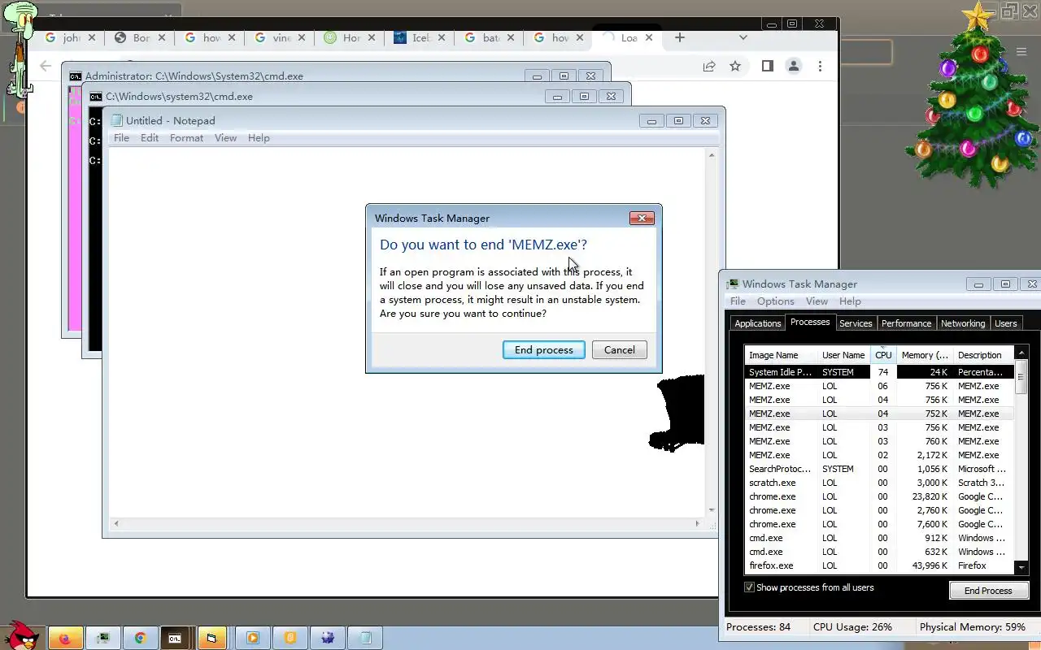The image size is (1041, 650).
Task: Open Notepad Help menu
Action: coord(259,138)
